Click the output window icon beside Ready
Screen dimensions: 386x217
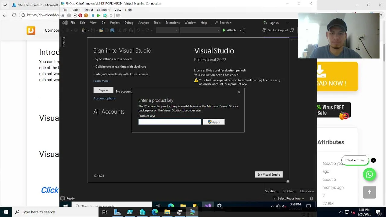point(62,198)
